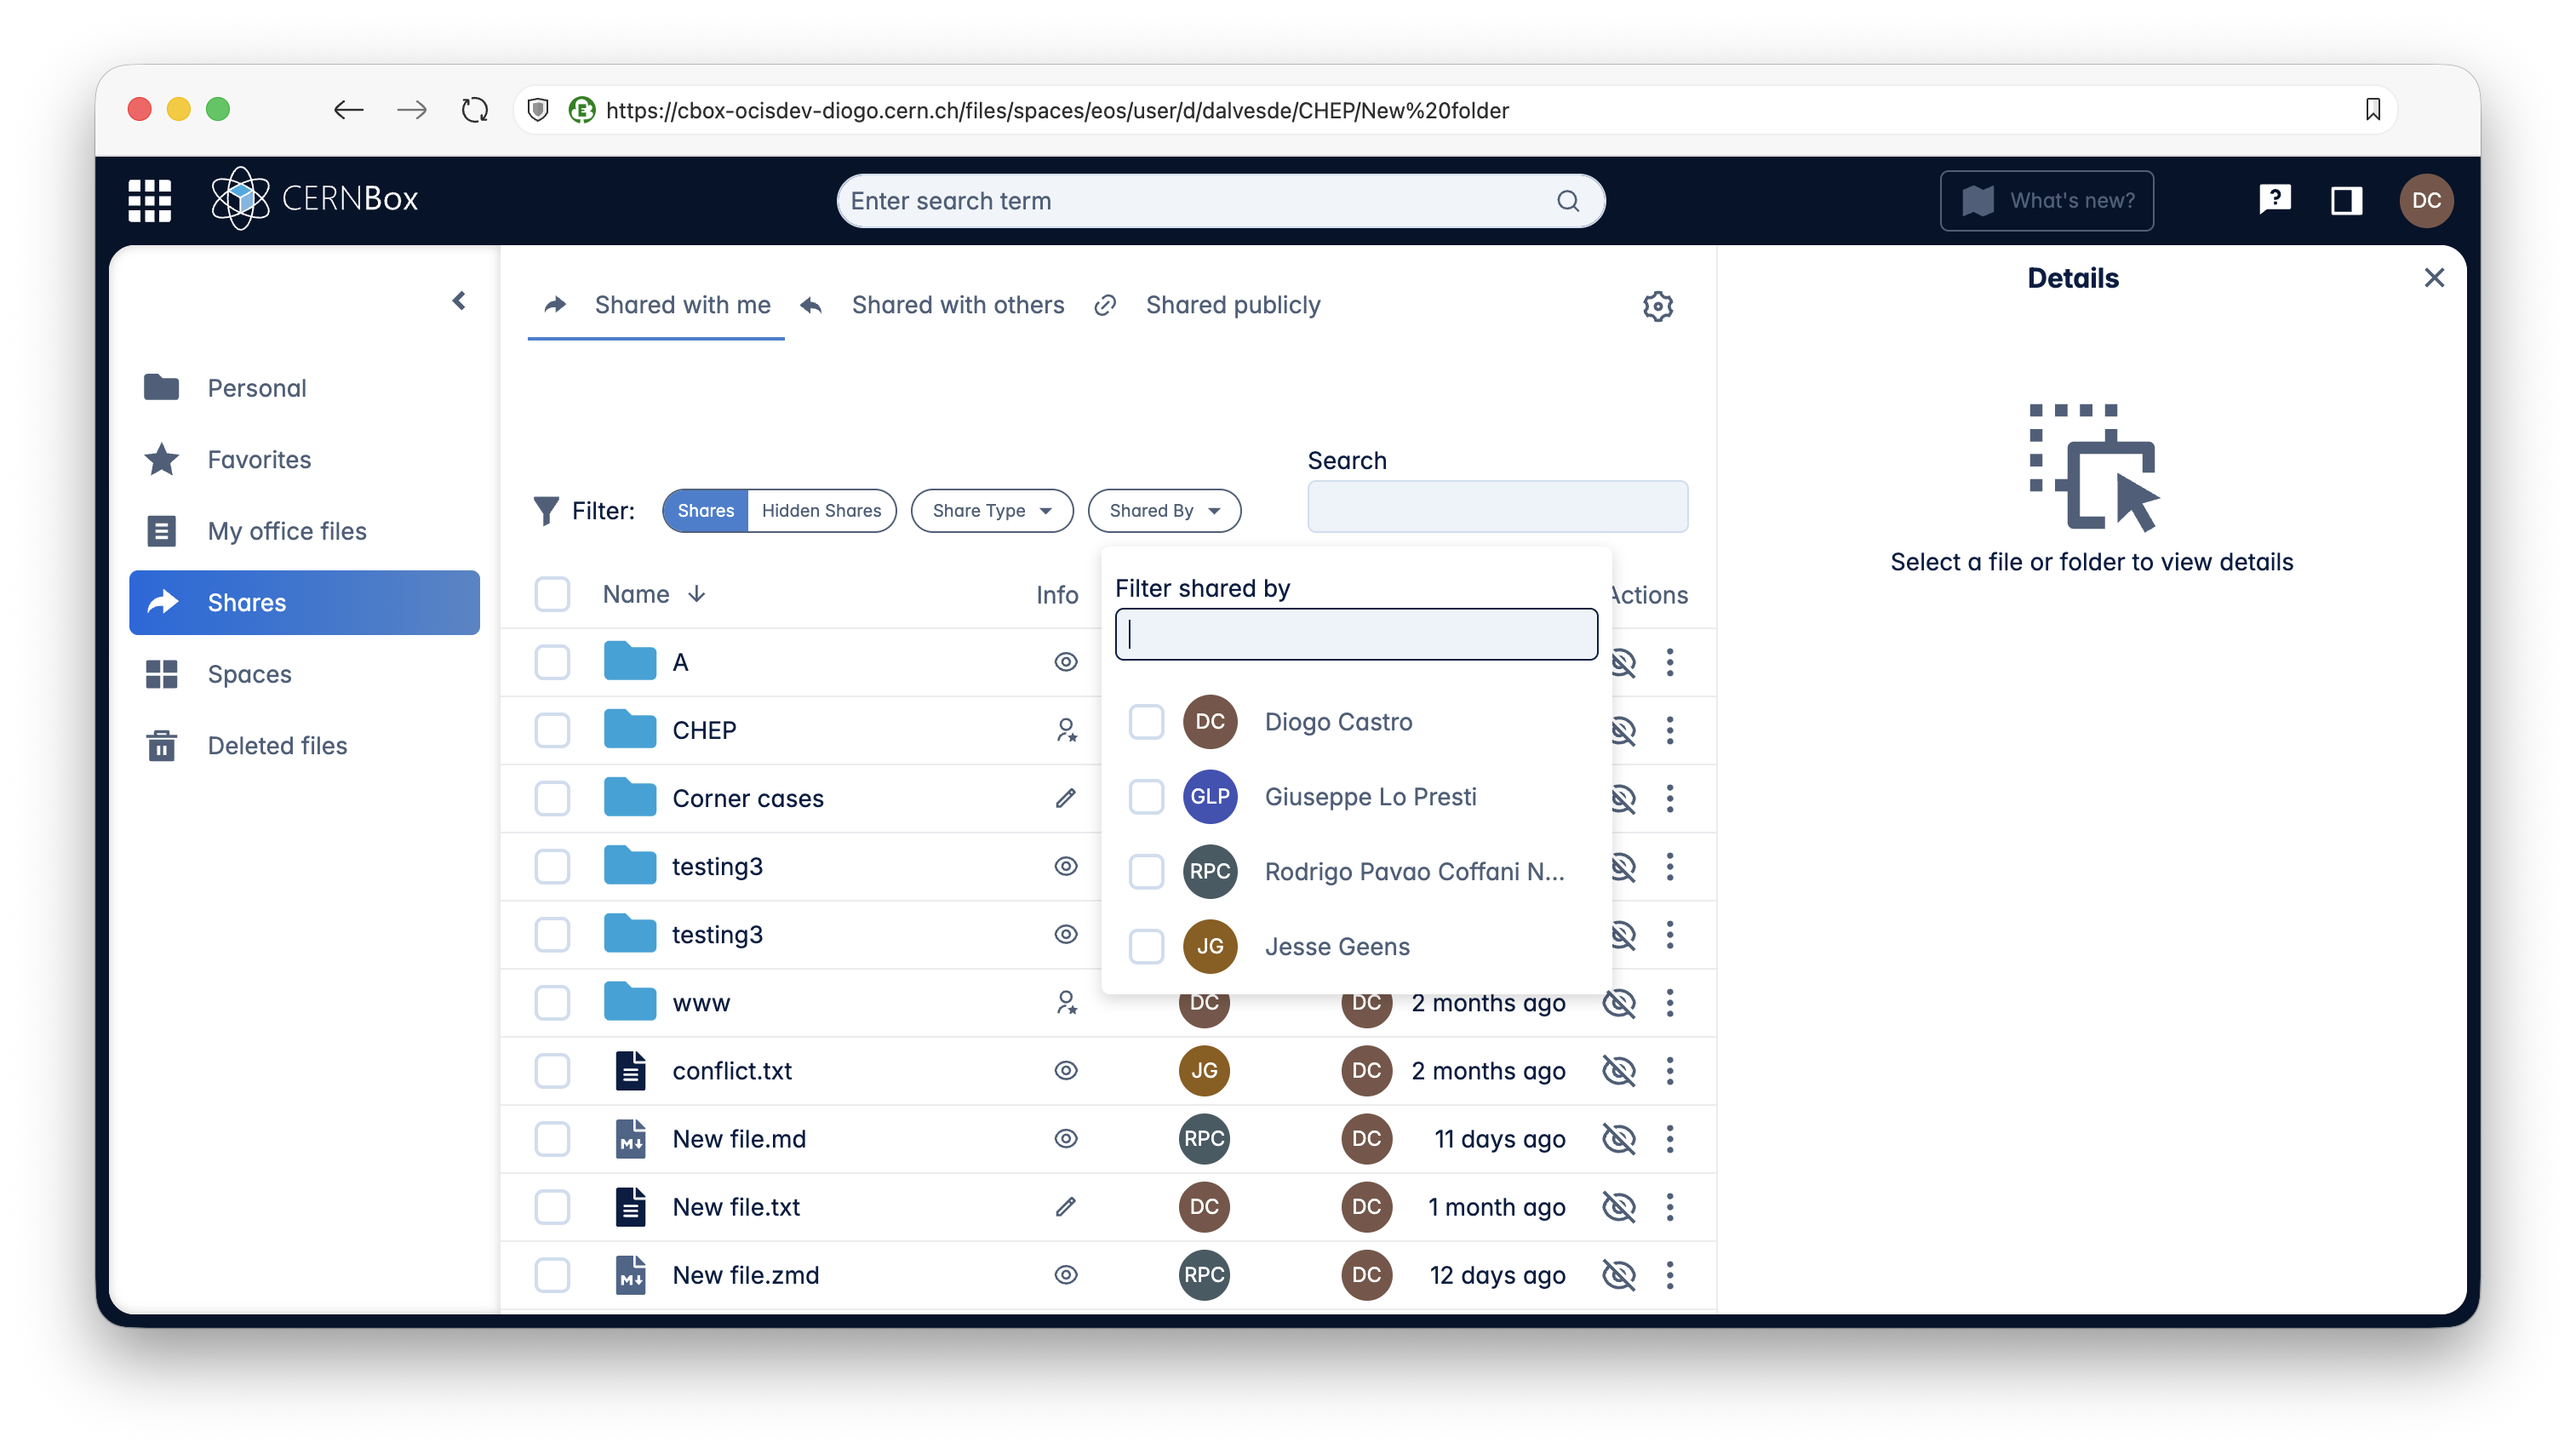The height and width of the screenshot is (1454, 2576).
Task: Reload the page in browser
Action: tap(475, 110)
